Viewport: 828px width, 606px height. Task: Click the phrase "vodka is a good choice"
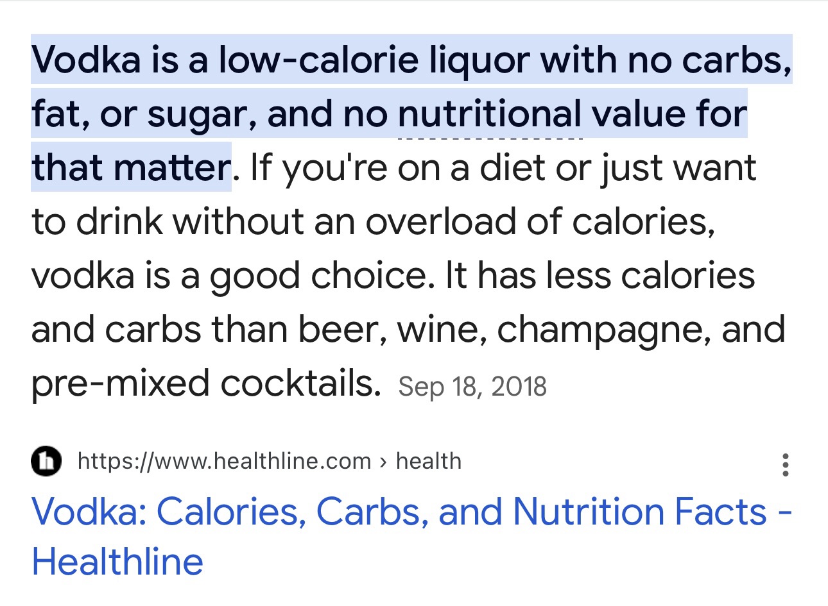coord(229,276)
